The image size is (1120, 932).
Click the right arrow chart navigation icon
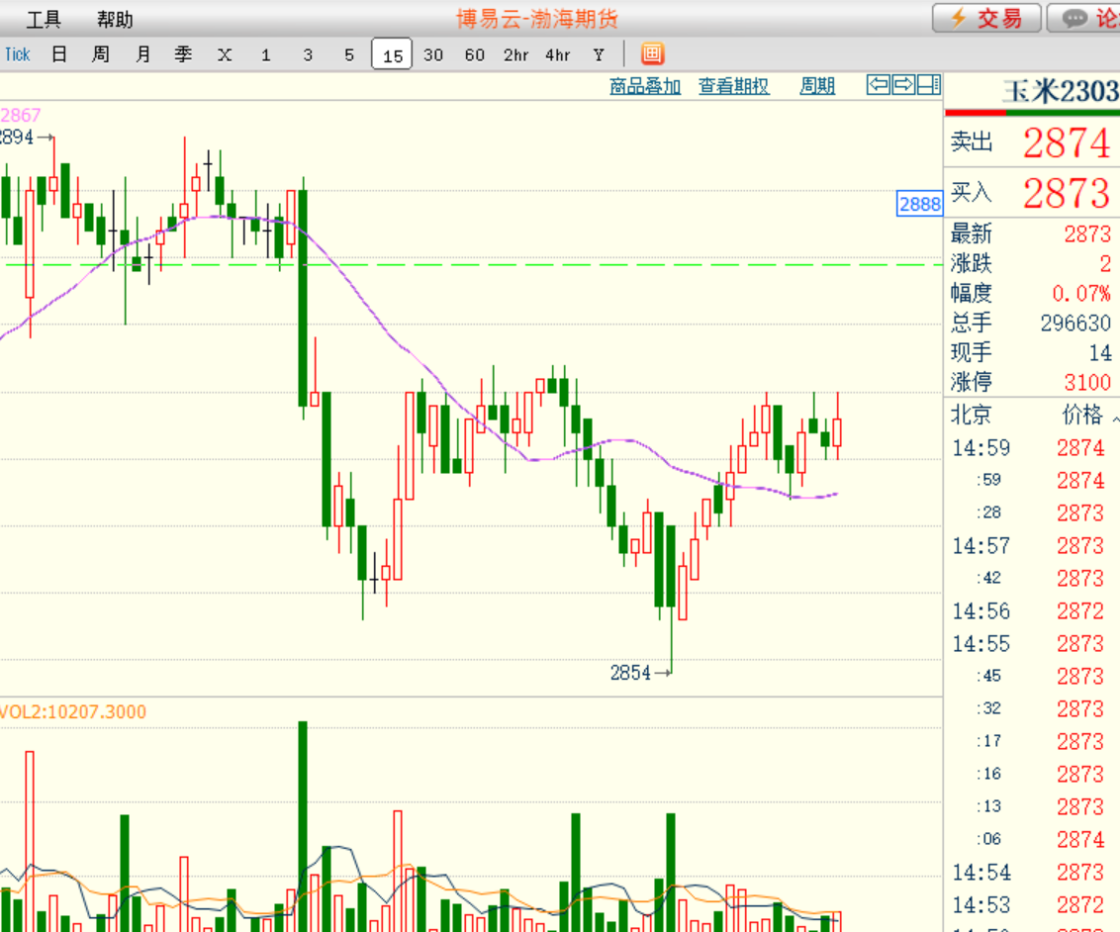point(903,85)
